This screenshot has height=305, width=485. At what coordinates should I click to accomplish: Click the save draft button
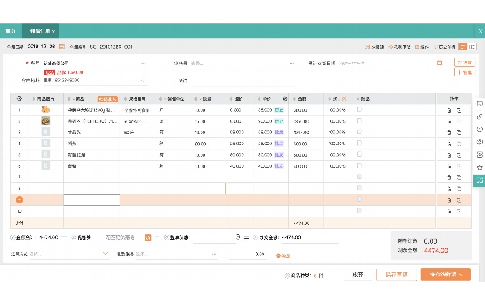[x=396, y=275]
